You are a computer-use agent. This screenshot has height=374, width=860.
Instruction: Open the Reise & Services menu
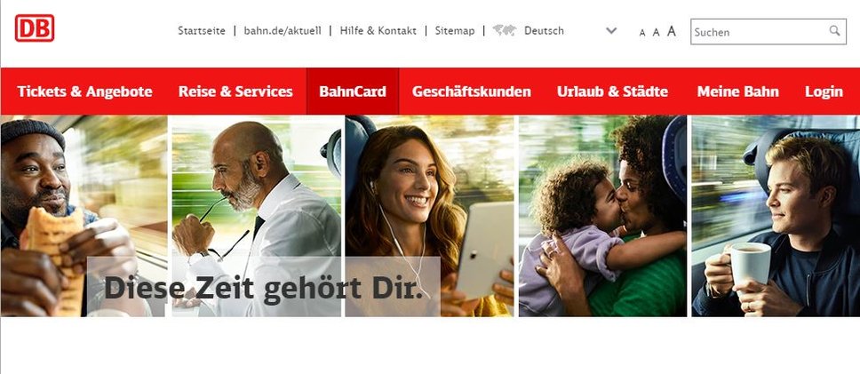pyautogui.click(x=235, y=92)
